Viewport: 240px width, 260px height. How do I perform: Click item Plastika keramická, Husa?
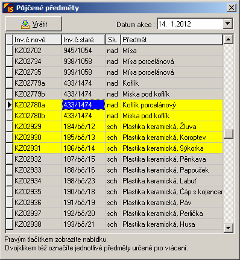coord(172,224)
